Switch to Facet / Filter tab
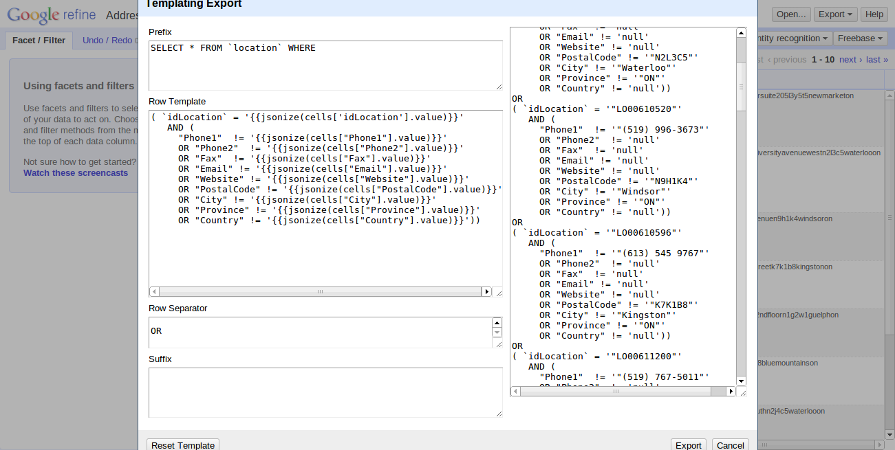 coord(39,40)
